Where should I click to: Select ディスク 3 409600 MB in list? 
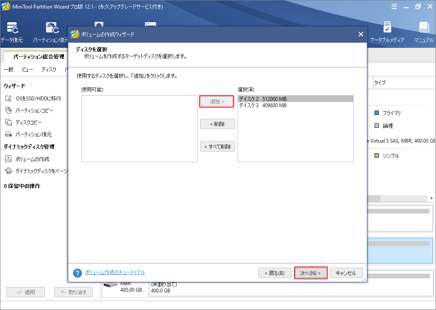[263, 105]
